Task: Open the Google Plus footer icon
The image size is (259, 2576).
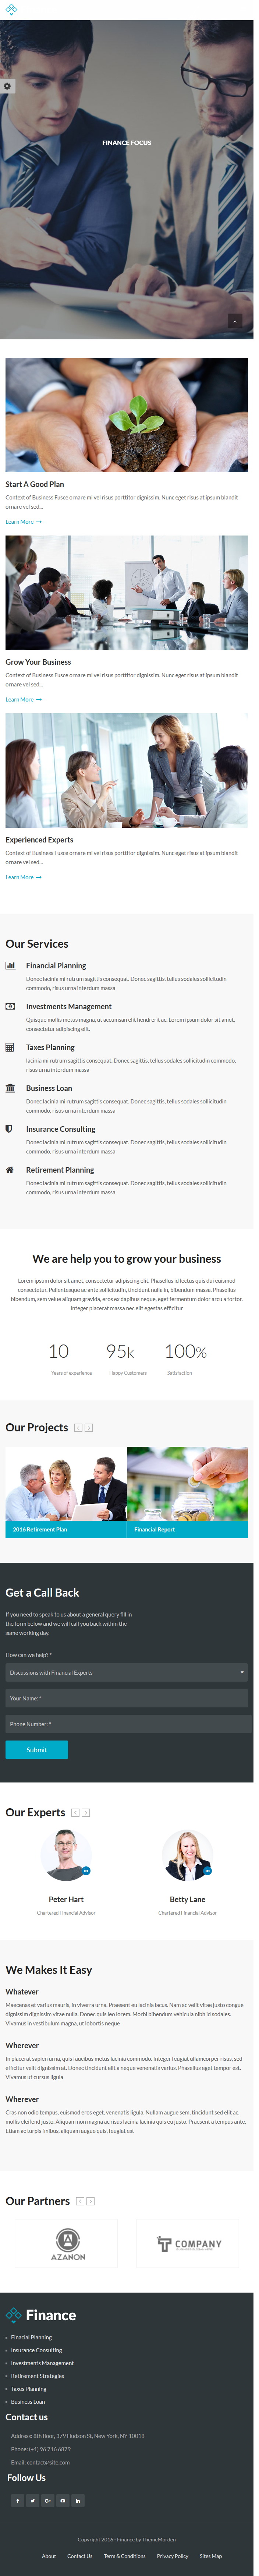Action: [x=47, y=2500]
